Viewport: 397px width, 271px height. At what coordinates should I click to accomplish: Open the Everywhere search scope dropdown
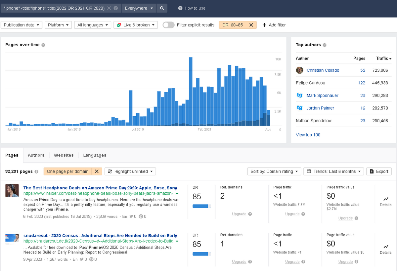click(x=139, y=8)
